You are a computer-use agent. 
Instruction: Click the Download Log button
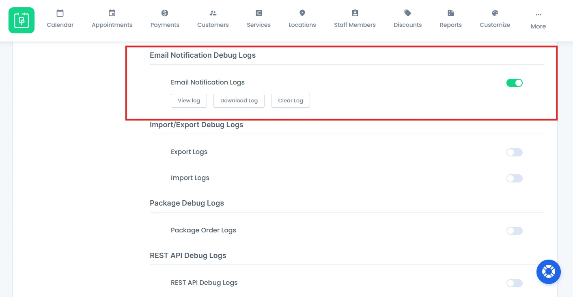coord(239,101)
